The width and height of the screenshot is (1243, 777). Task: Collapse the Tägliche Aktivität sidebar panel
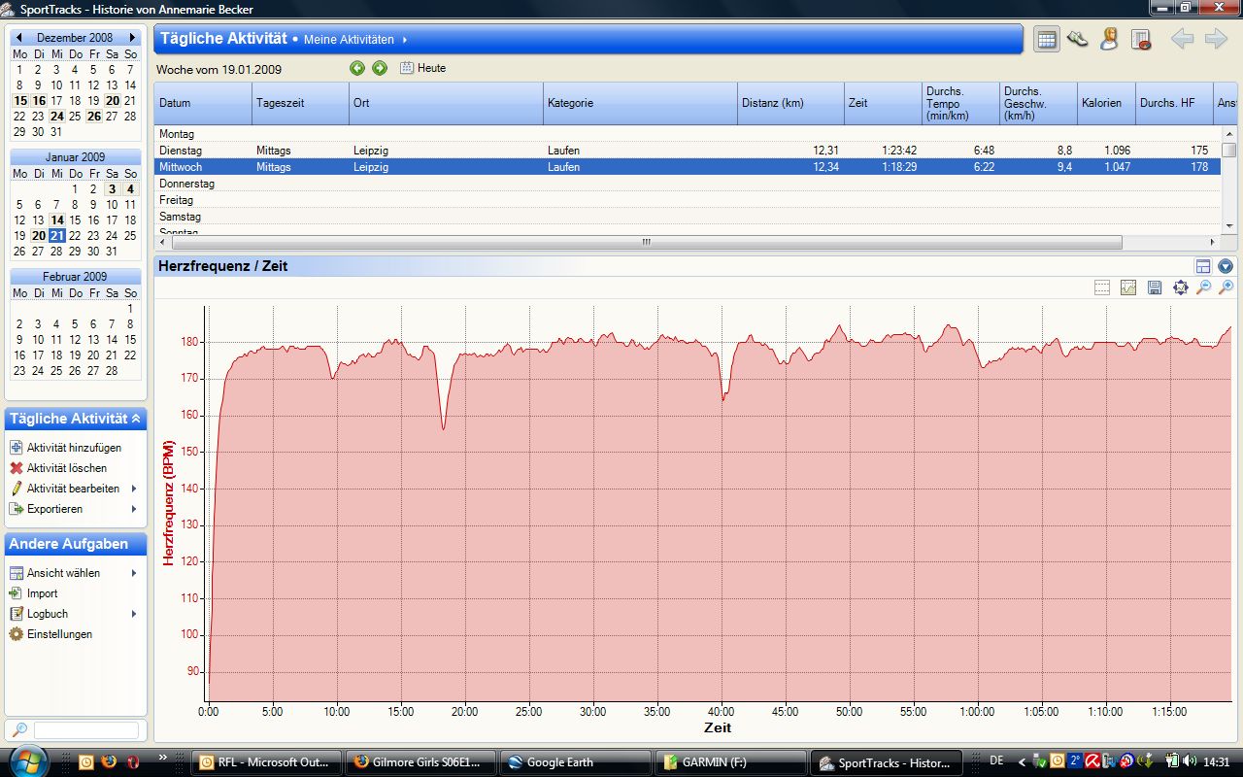coord(136,419)
